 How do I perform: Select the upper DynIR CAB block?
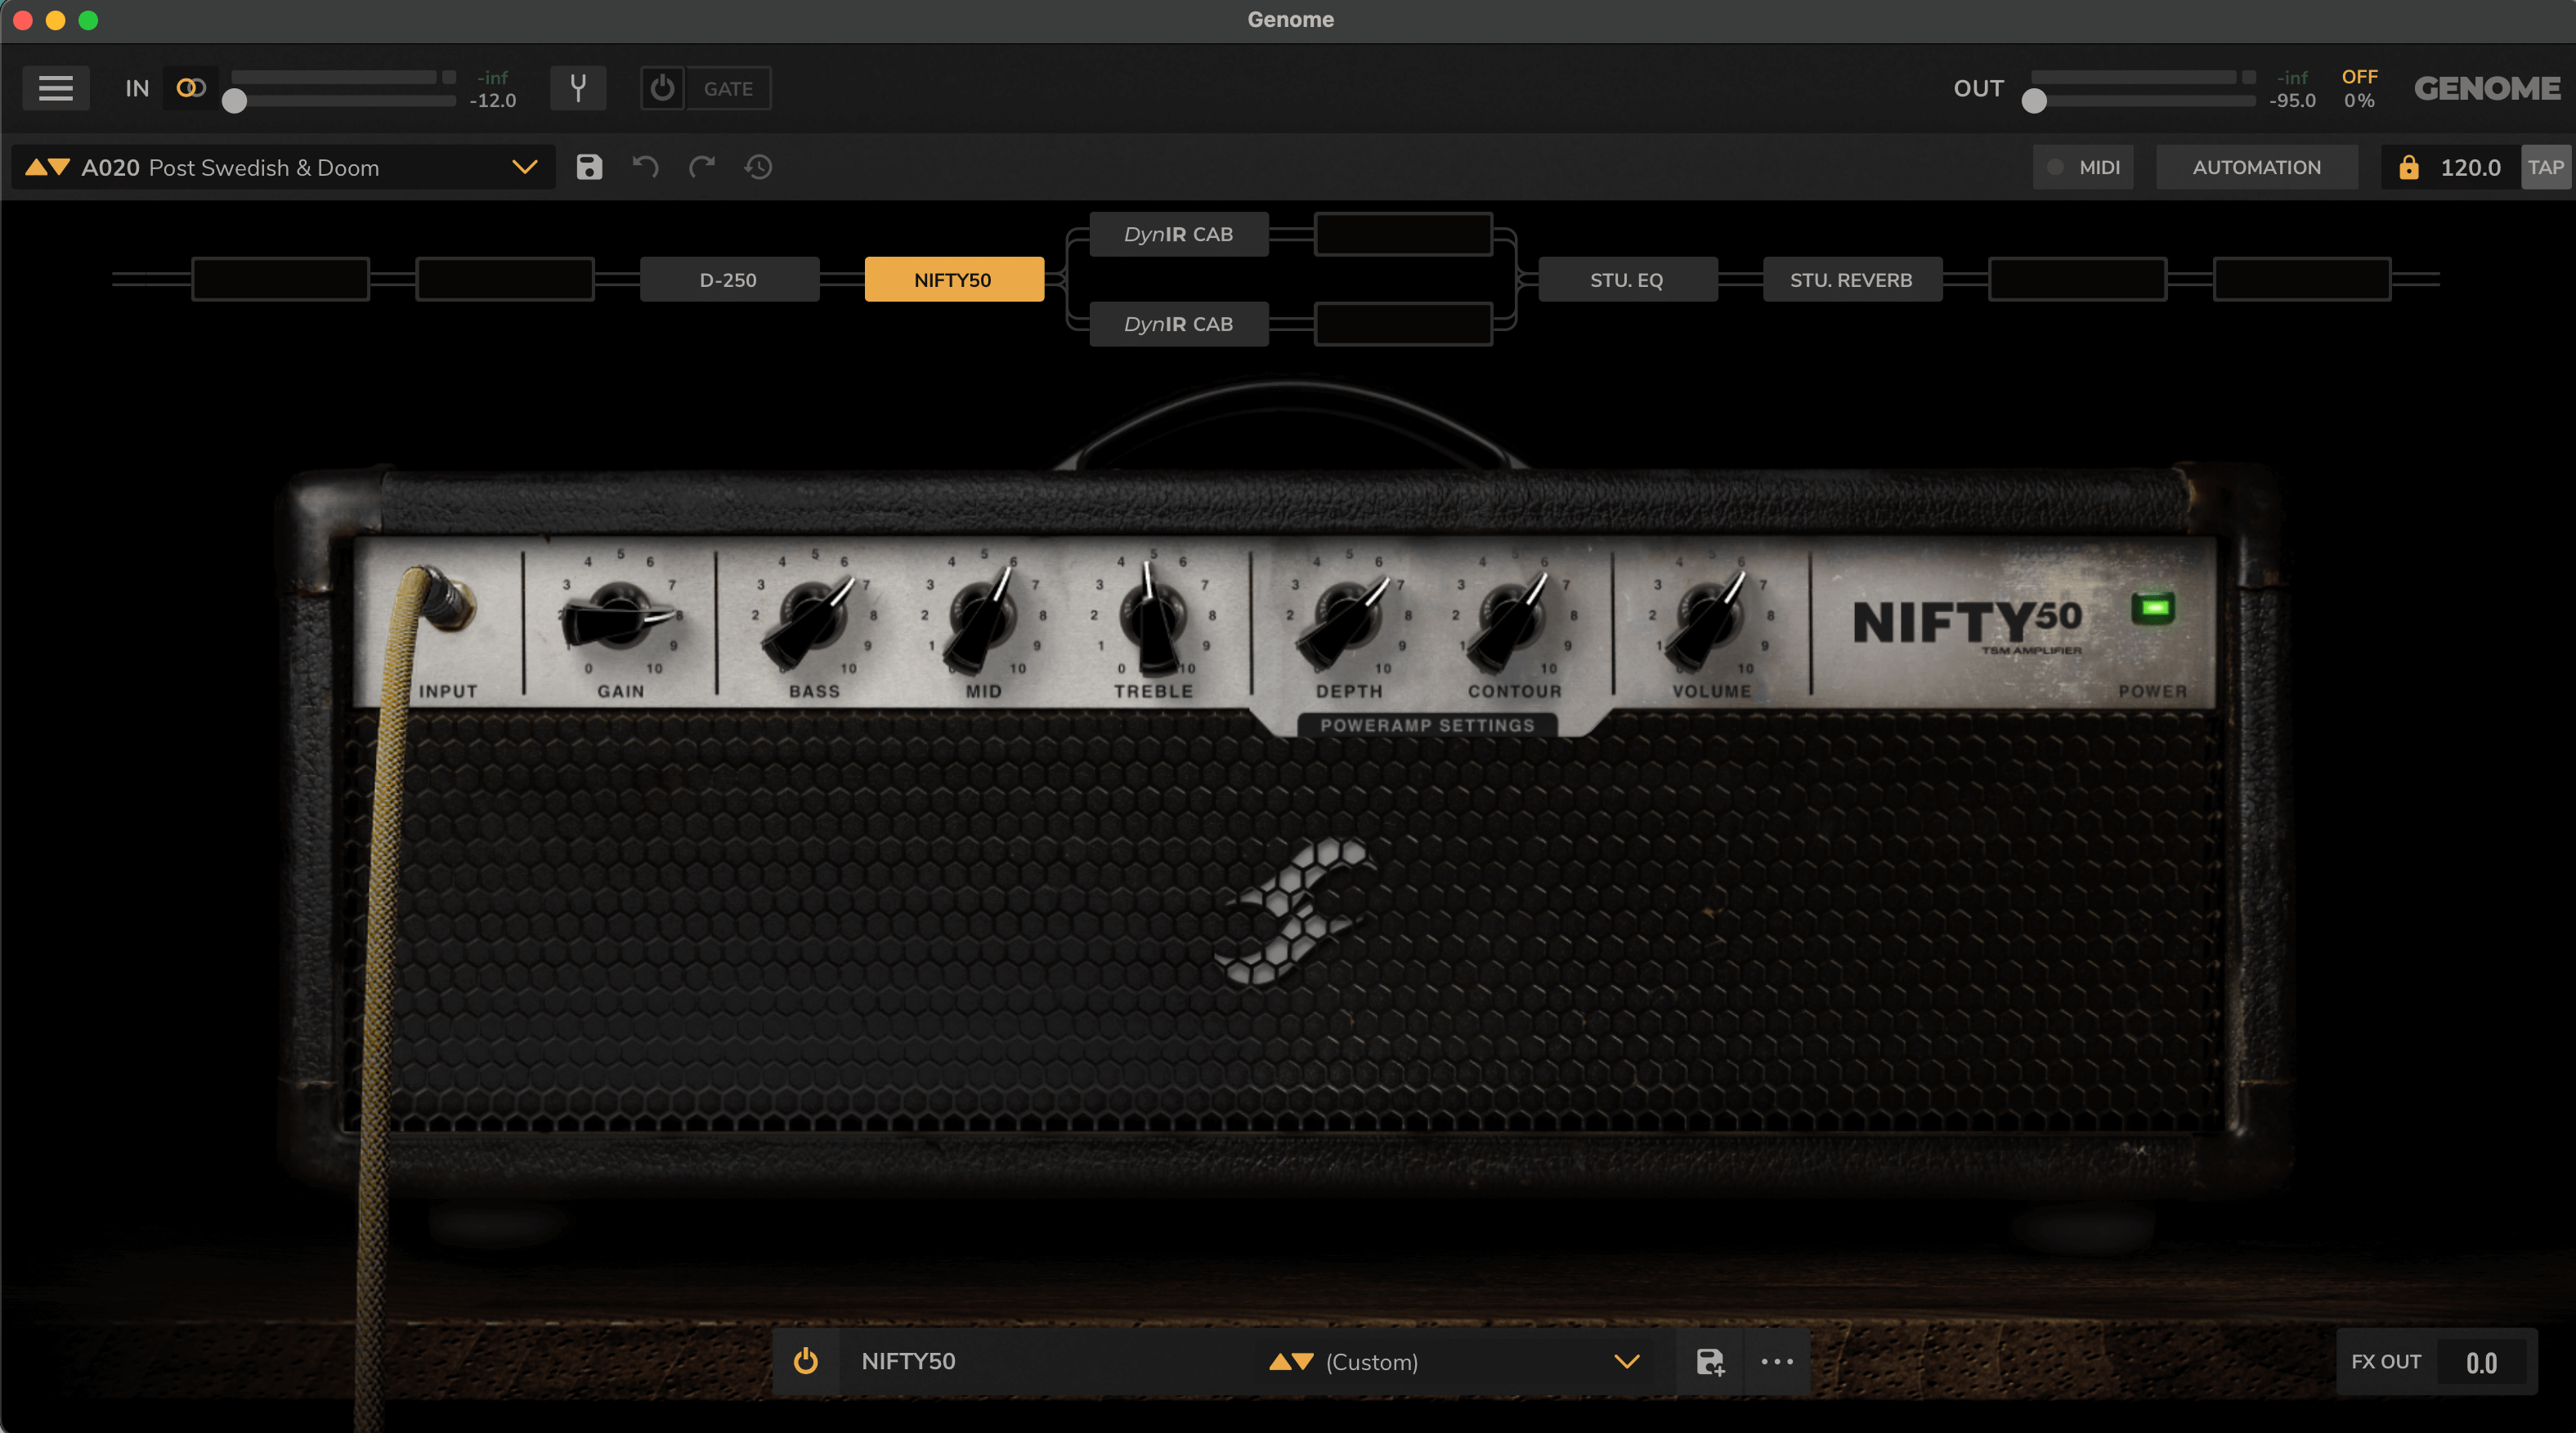click(x=1179, y=234)
